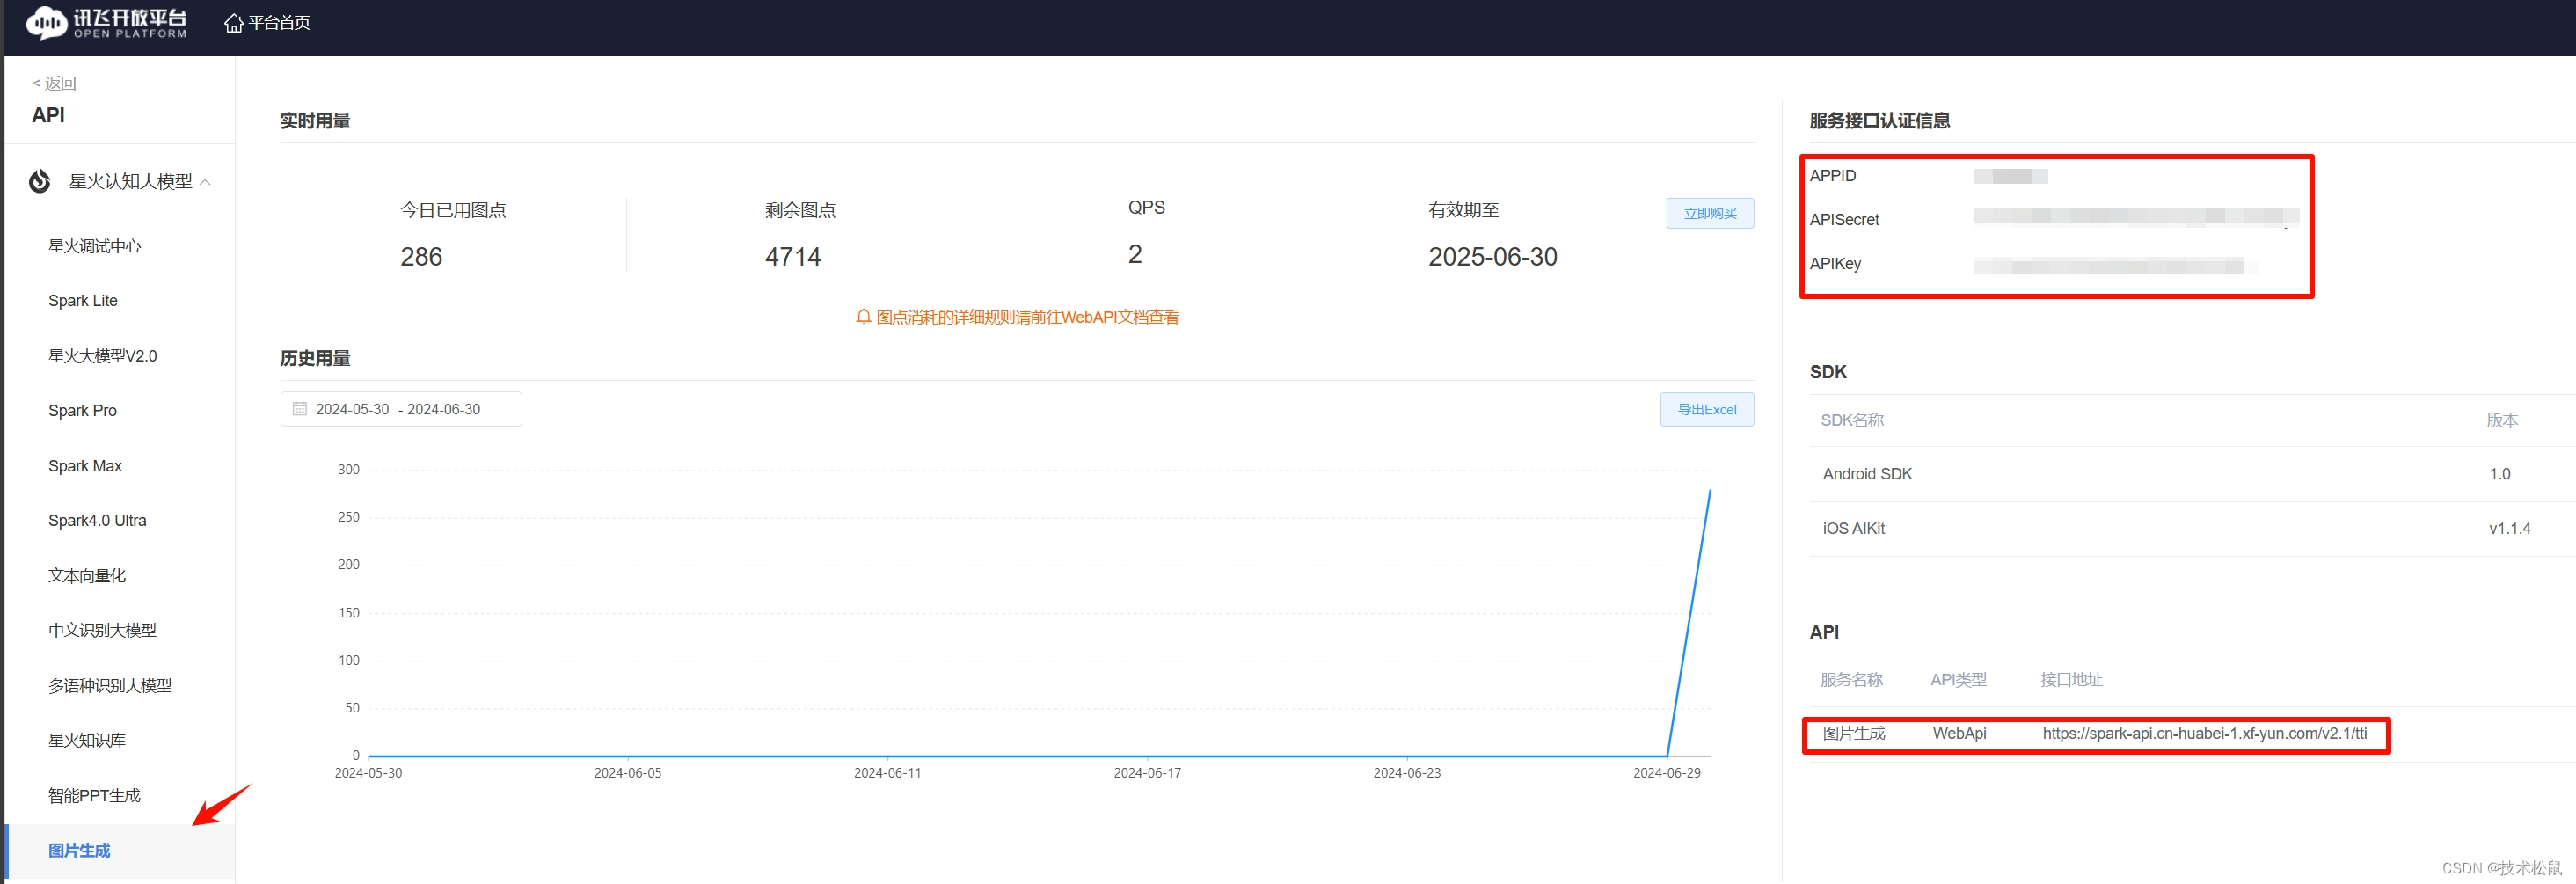Open the date range picker 2024-05-30 - 2024-06-30
This screenshot has height=884, width=2576.
pos(401,409)
